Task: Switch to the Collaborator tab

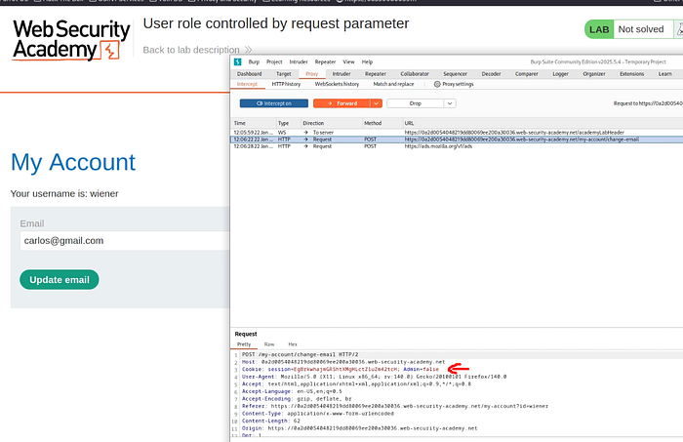Action: pos(415,74)
